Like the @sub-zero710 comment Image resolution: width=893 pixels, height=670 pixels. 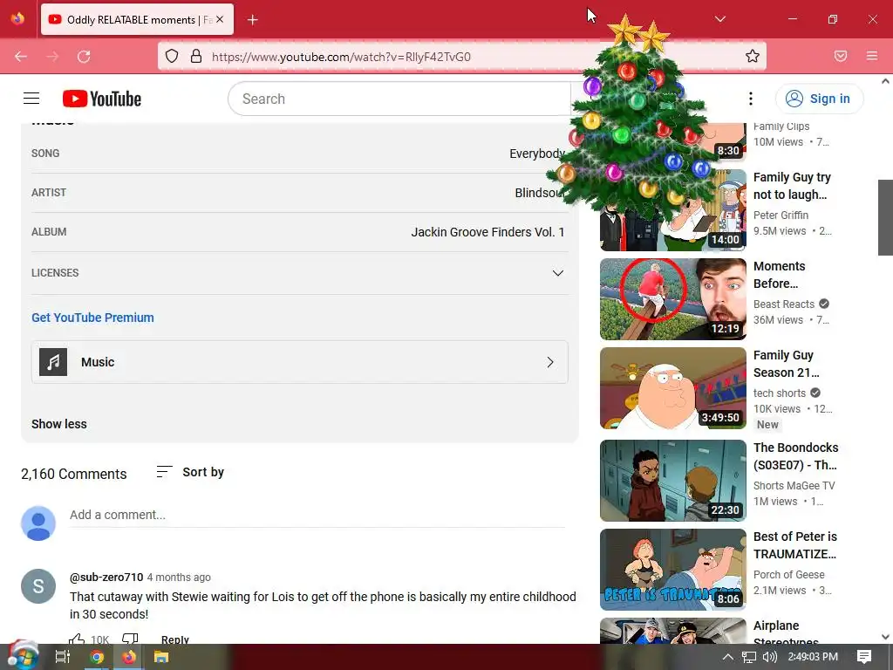(77, 639)
